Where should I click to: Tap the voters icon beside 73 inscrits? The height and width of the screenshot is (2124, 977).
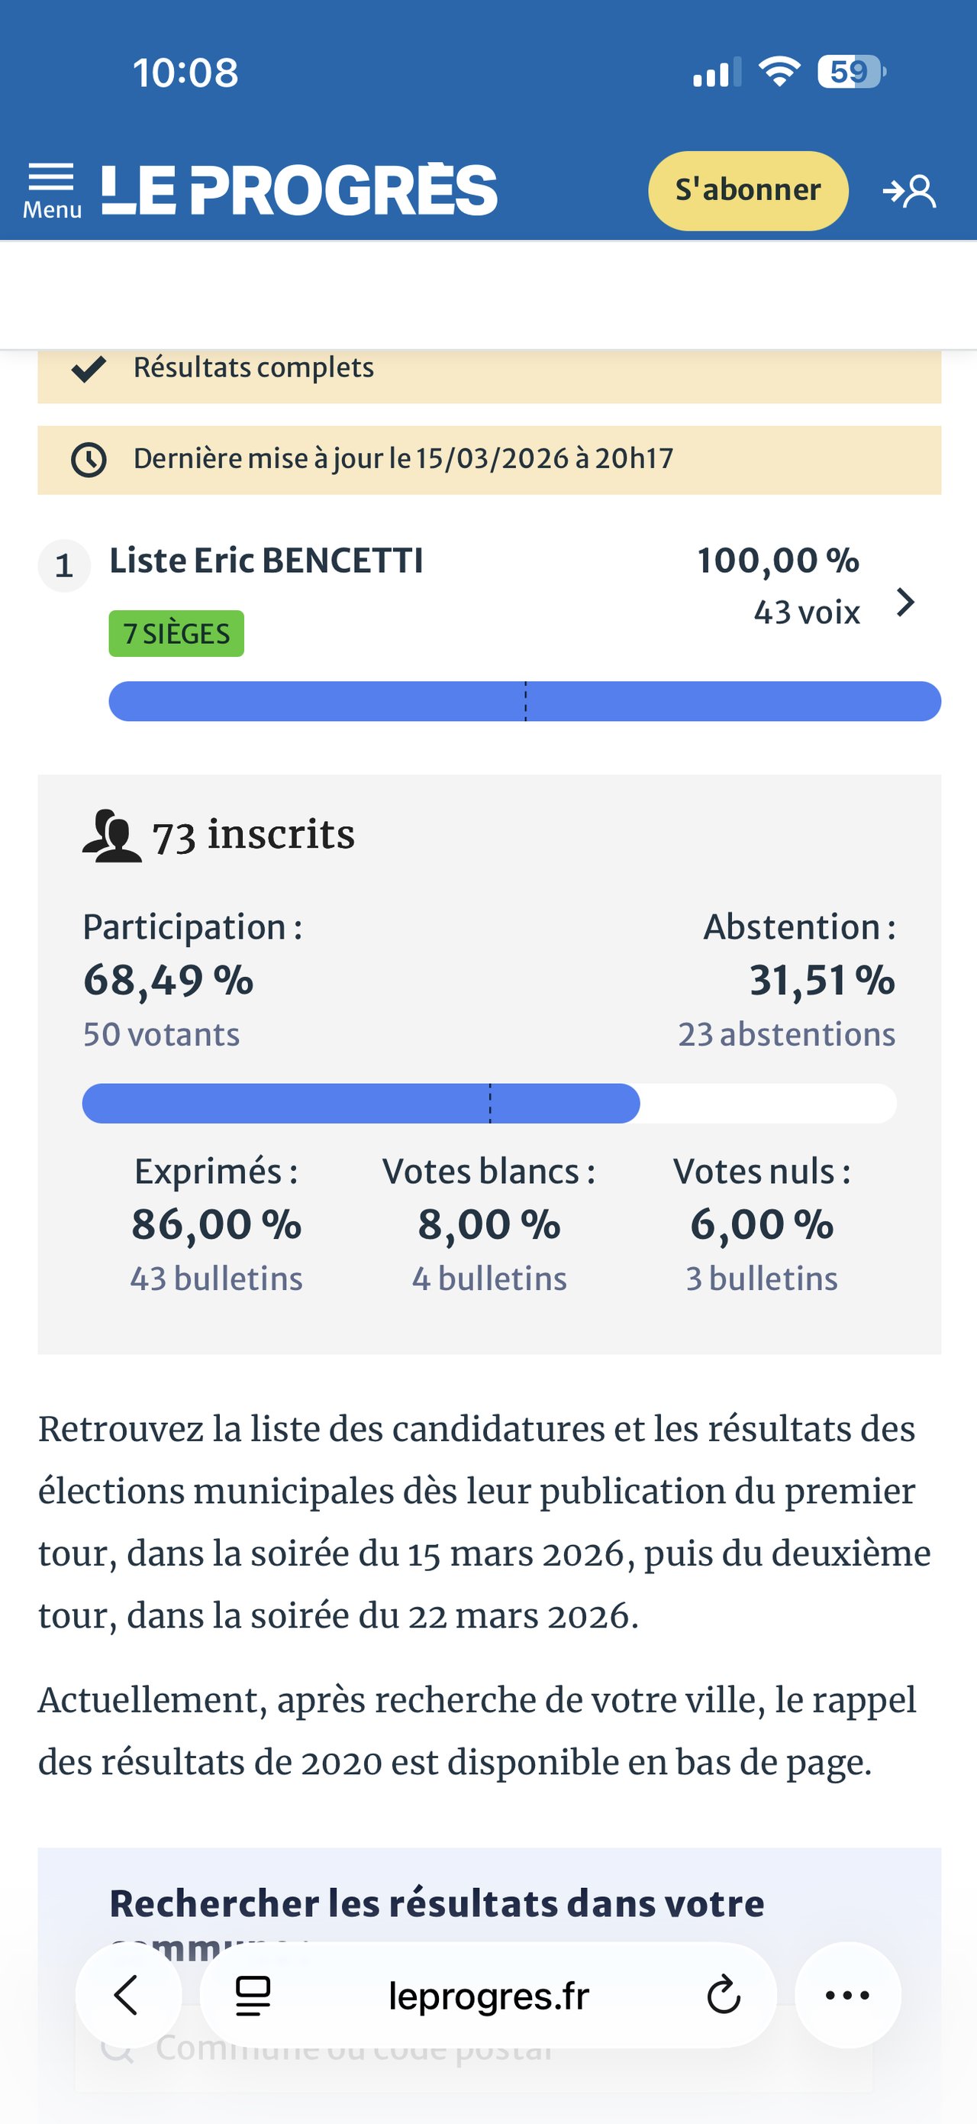[112, 836]
